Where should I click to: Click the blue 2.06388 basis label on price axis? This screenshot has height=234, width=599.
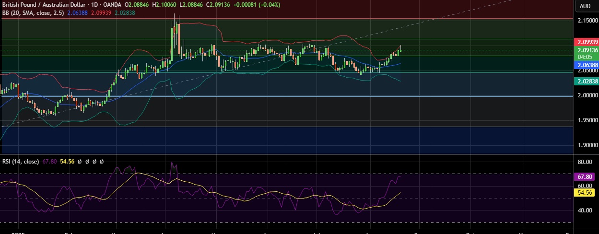(587, 65)
